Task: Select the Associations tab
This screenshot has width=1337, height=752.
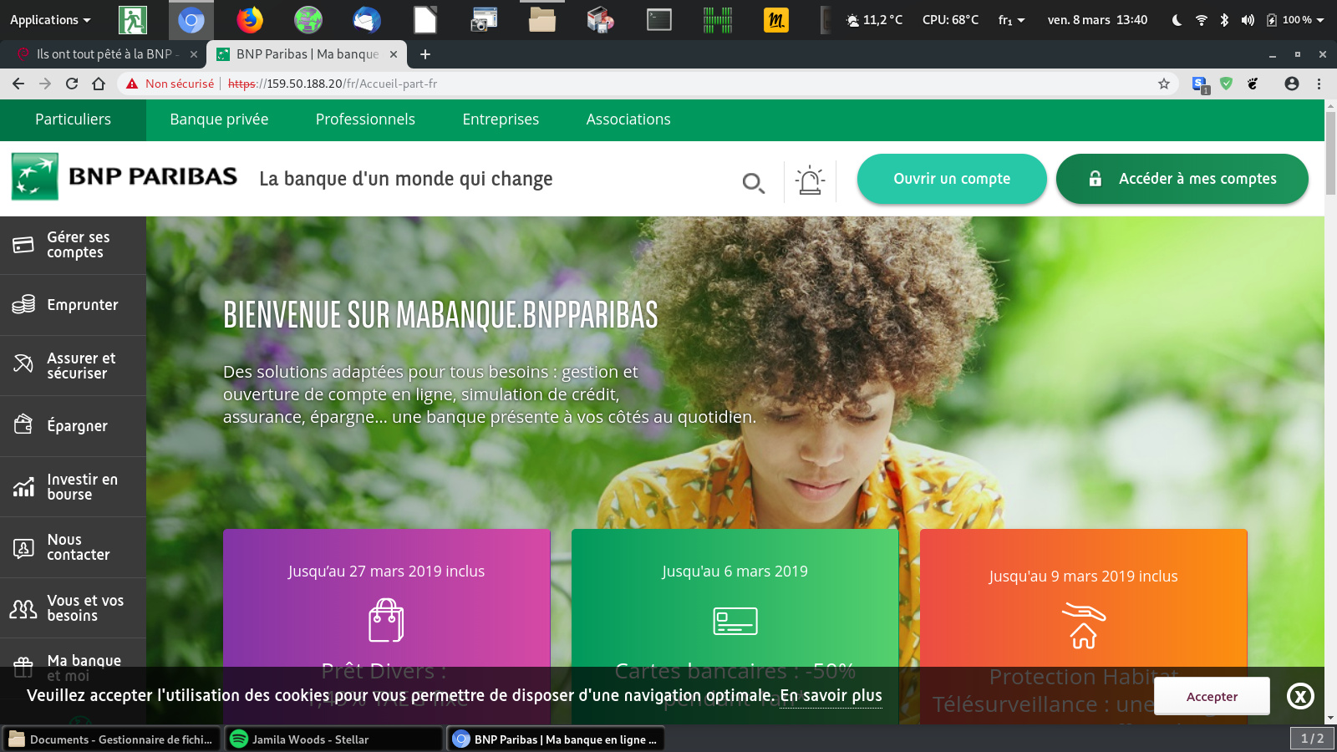Action: [x=628, y=119]
